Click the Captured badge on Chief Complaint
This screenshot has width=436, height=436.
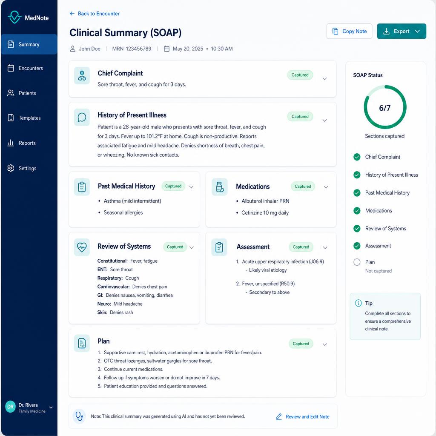point(300,75)
